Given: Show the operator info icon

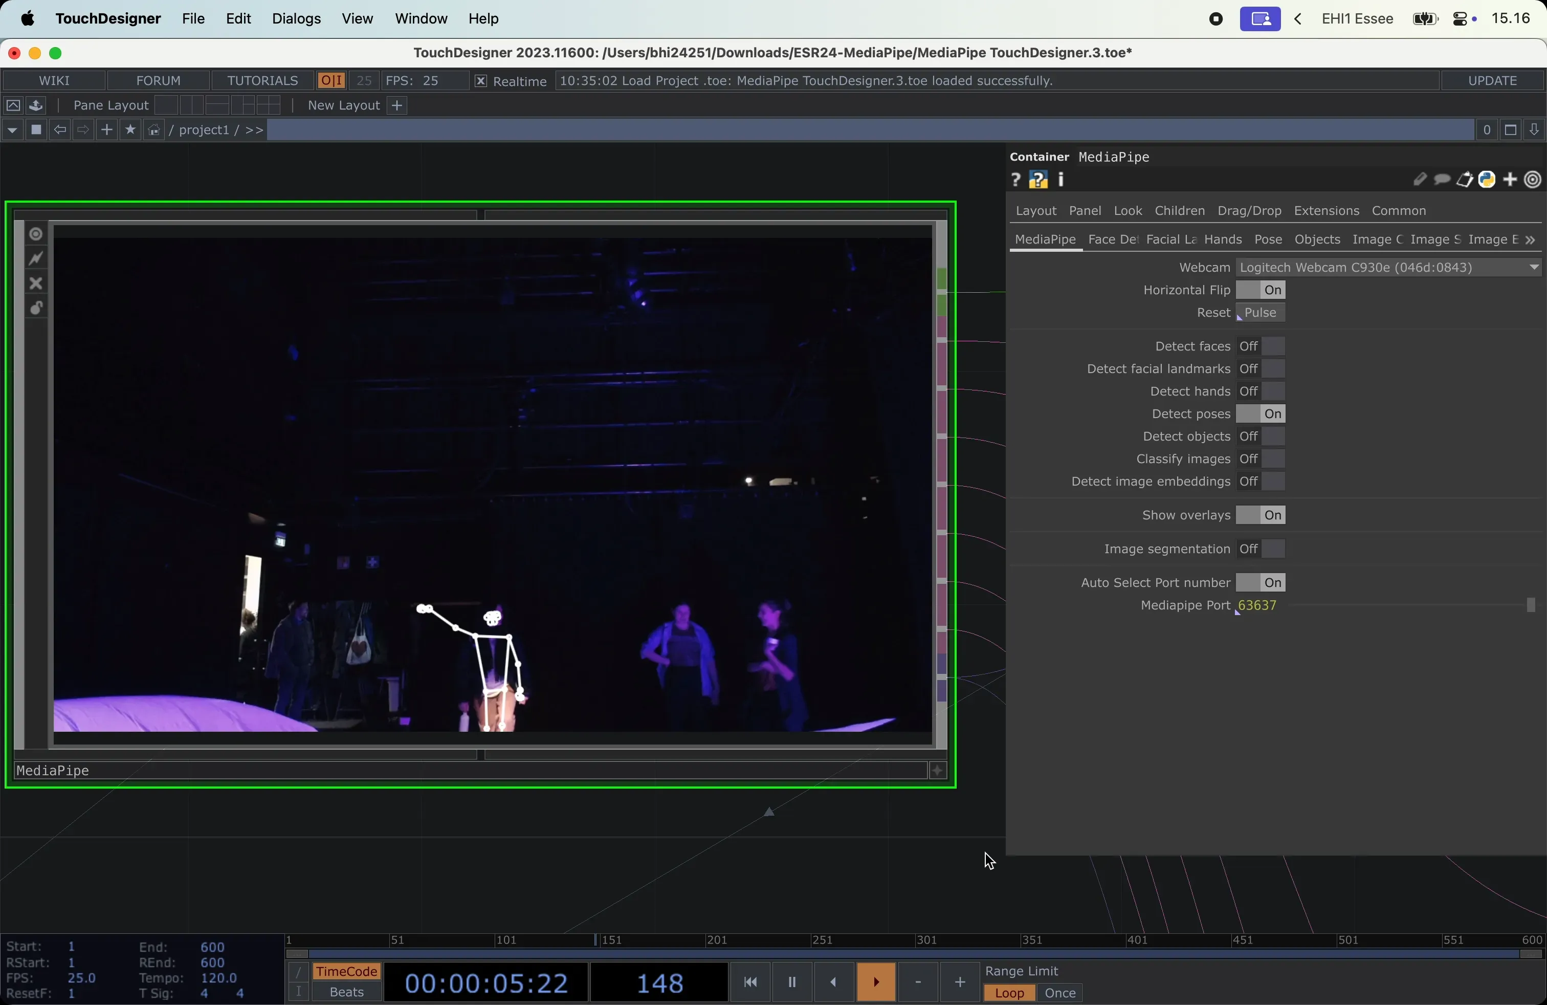Looking at the screenshot, I should 1062,180.
